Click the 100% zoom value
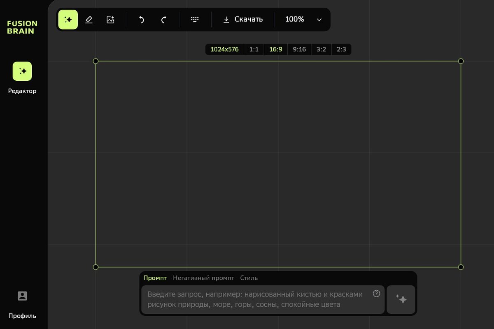Viewport: 494px width, 329px height. (x=294, y=19)
